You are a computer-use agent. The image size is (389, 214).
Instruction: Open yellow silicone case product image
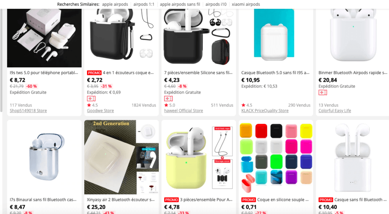[x=199, y=157]
